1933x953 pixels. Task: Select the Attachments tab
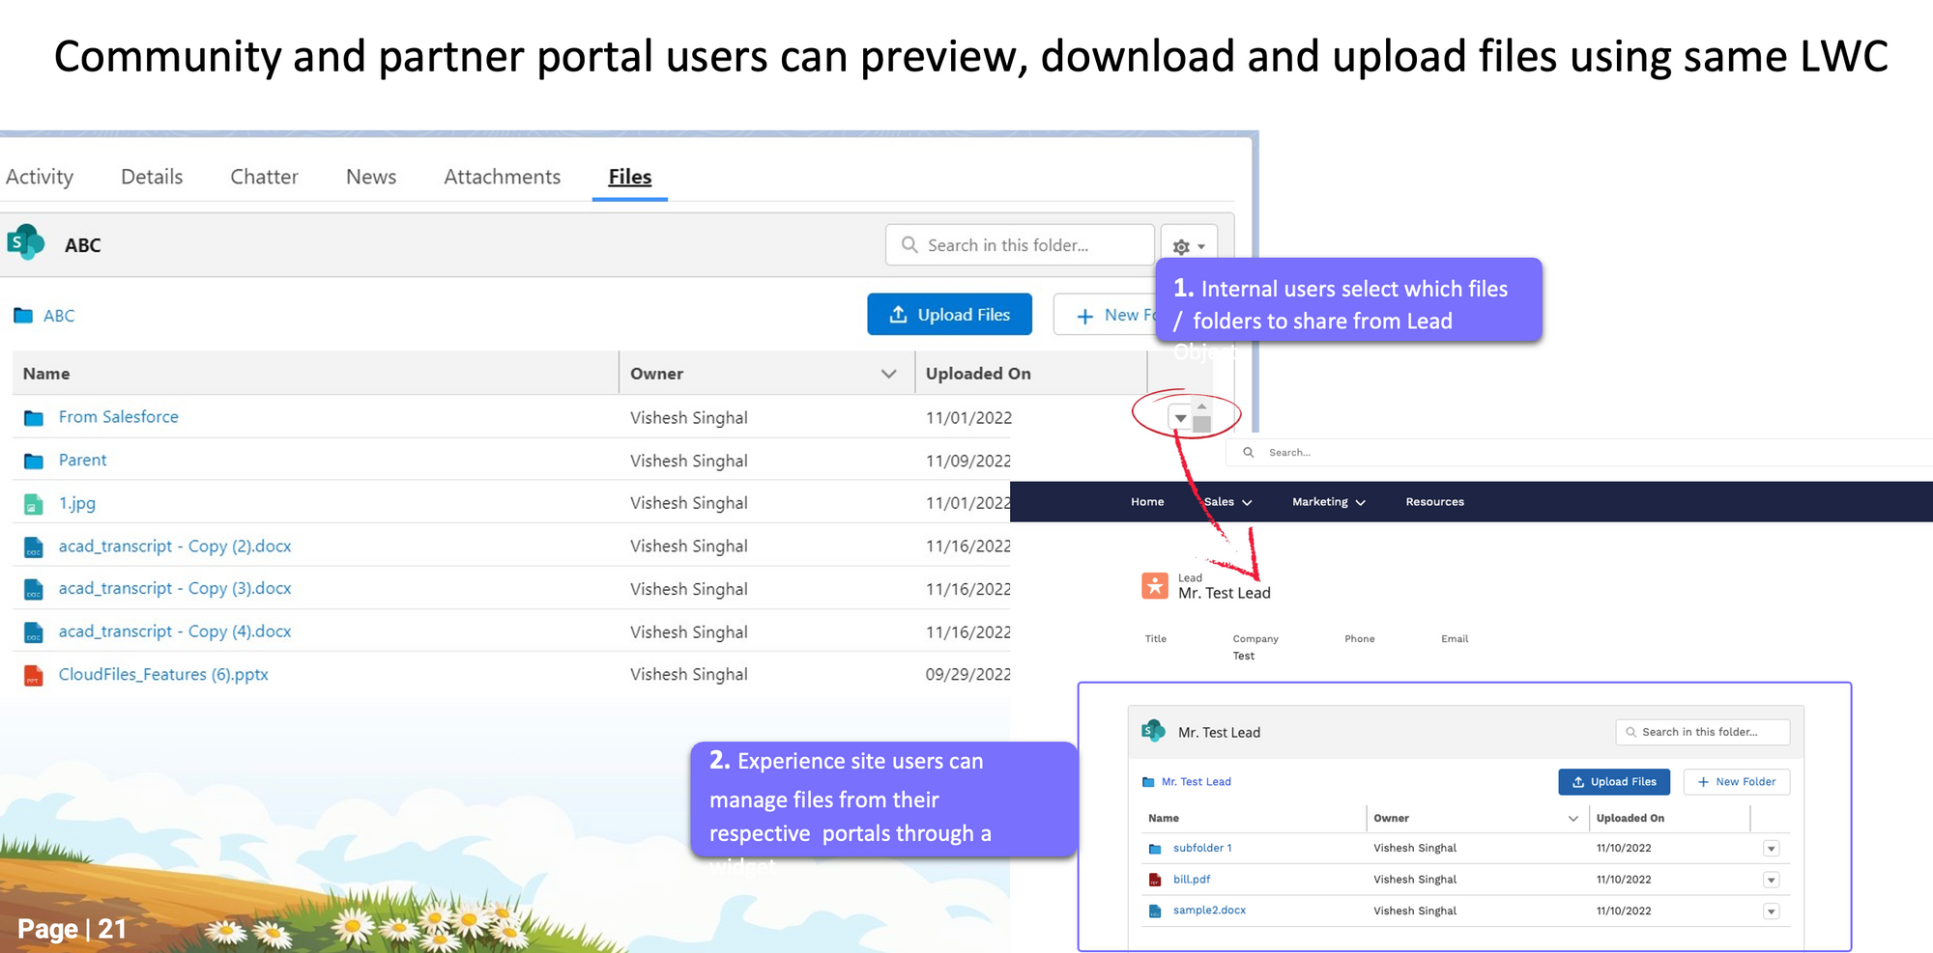coord(502,177)
